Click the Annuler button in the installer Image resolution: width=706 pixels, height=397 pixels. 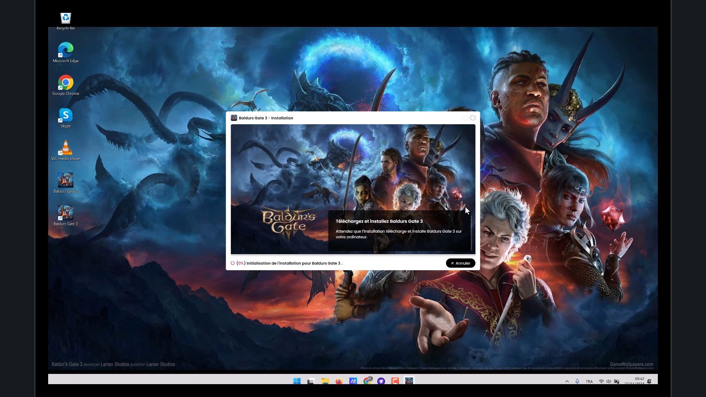(460, 263)
